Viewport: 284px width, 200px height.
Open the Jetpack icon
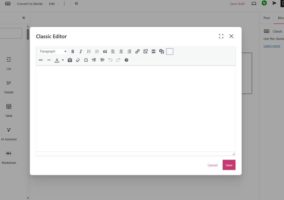pos(264,3)
